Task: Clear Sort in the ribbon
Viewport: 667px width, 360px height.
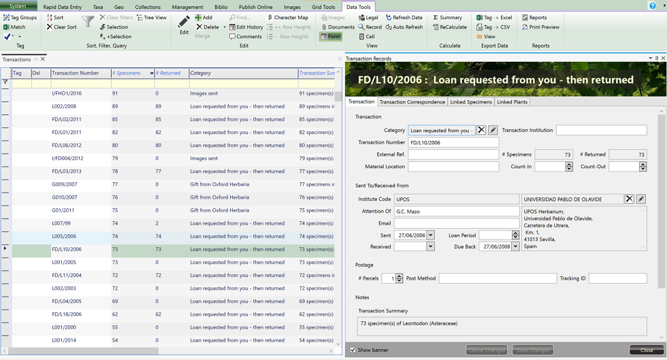Action: [62, 27]
